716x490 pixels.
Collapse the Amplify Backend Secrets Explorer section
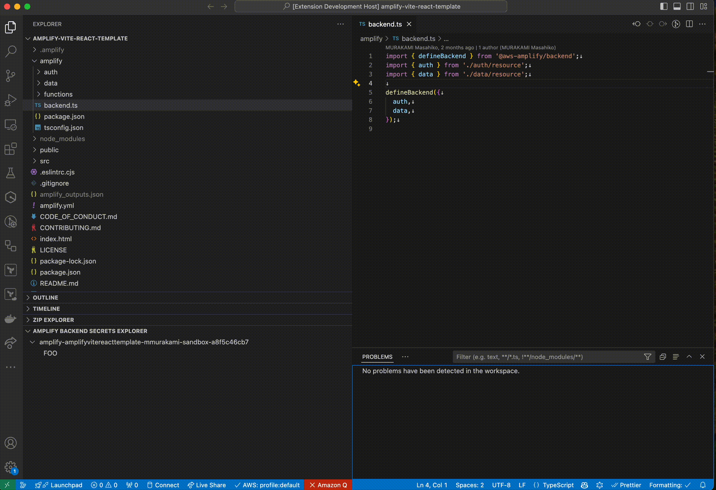[90, 331]
